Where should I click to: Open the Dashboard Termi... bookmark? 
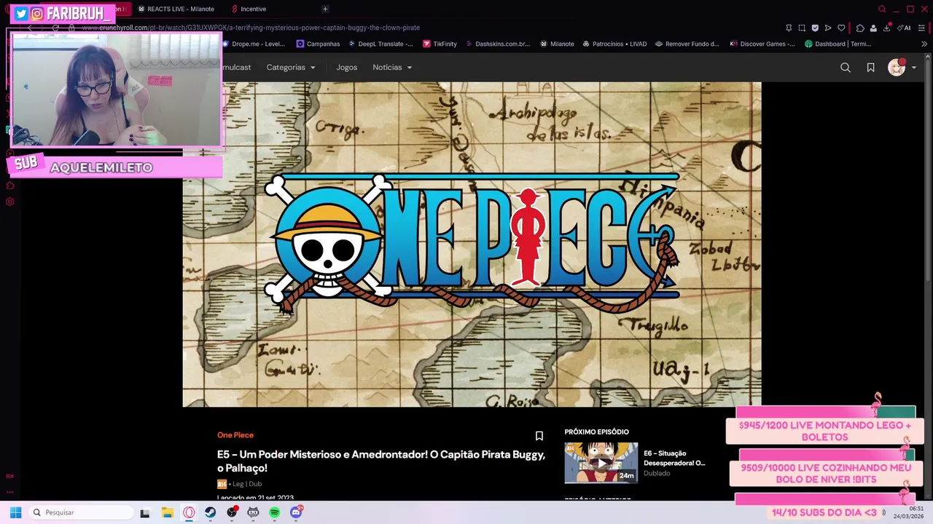pos(838,44)
